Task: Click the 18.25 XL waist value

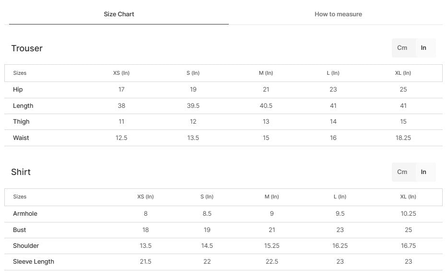Action: (x=403, y=138)
